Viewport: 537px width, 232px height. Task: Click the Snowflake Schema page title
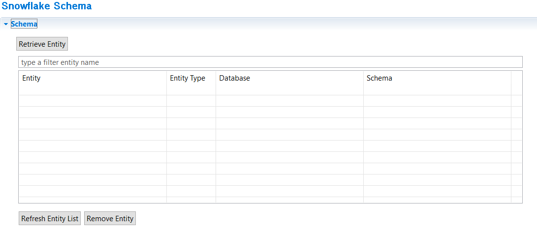(x=47, y=6)
